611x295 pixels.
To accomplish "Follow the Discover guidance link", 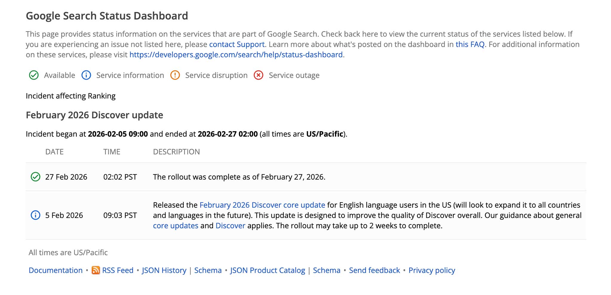I will click(230, 226).
